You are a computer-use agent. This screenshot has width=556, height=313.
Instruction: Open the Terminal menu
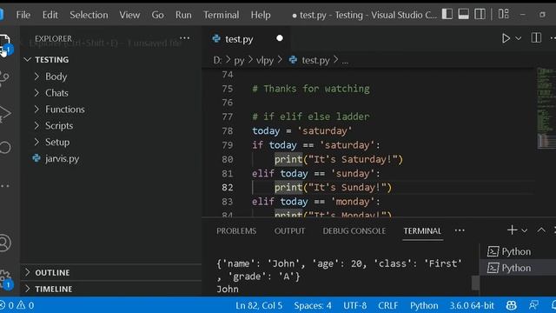click(x=221, y=15)
